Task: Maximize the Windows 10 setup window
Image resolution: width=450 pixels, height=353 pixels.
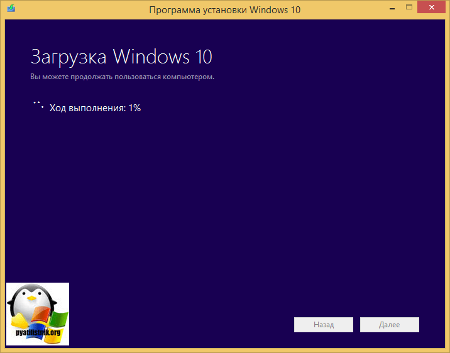Action: click(409, 8)
